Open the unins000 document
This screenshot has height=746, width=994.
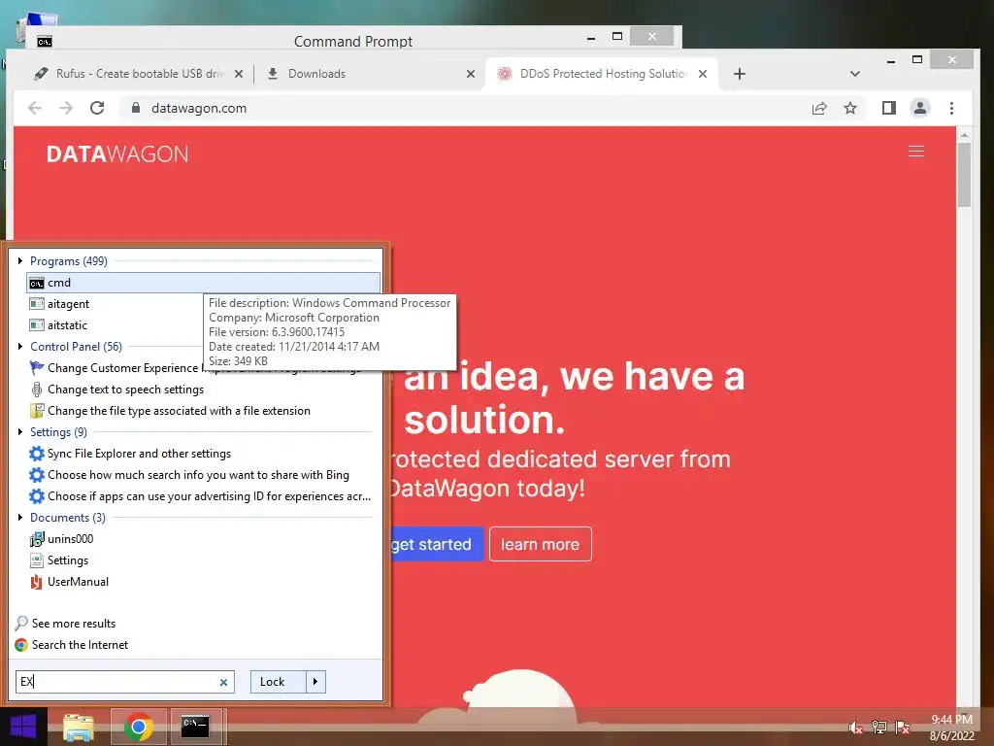click(x=61, y=539)
